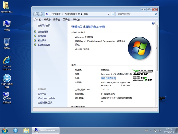The image size is (178, 134).
Task: Open 性能信息和工具 link
Action: [45, 102]
